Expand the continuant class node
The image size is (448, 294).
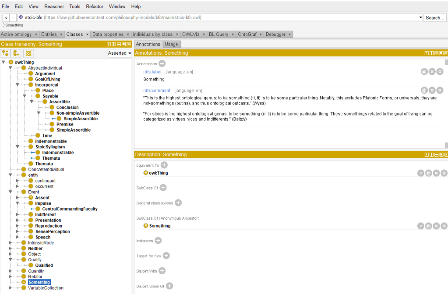pos(18,181)
